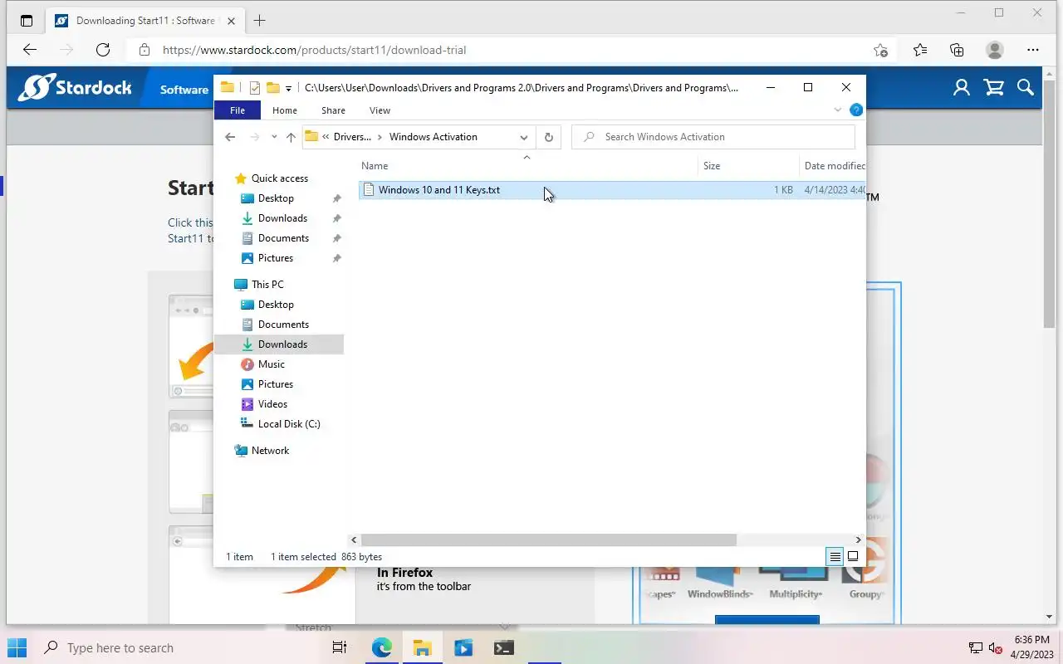Open Edge Settings and more menu
The height and width of the screenshot is (664, 1063).
pos(1033,50)
